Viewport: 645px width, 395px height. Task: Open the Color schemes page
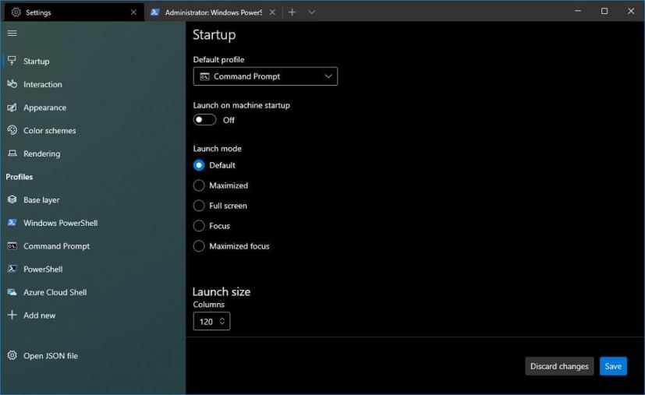click(x=93, y=130)
